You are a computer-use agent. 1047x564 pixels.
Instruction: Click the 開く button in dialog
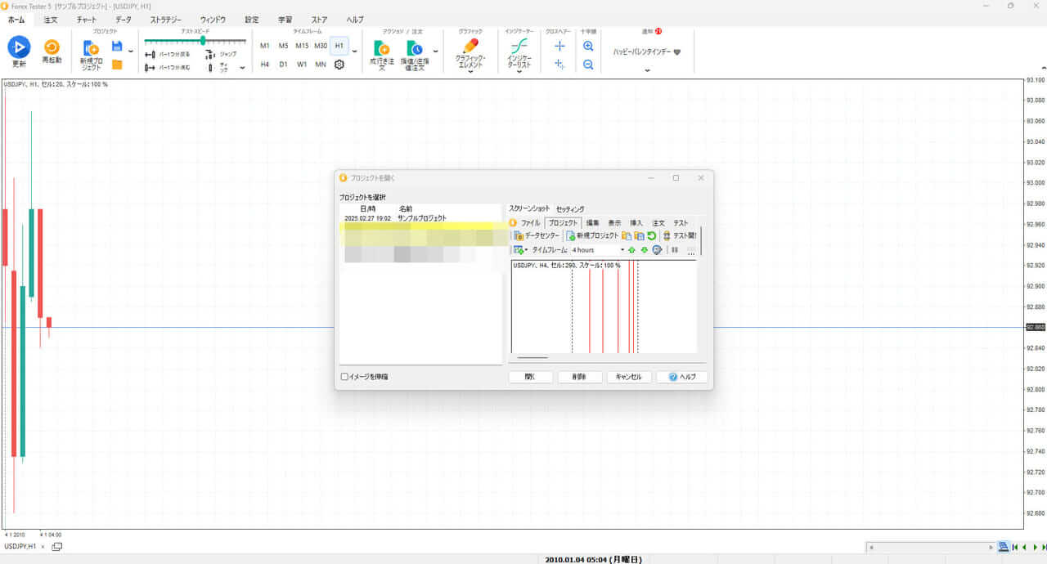[x=531, y=378]
